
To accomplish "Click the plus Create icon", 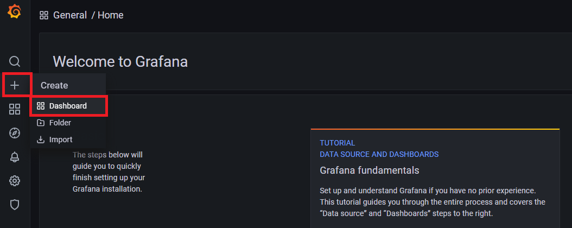I will tap(15, 85).
